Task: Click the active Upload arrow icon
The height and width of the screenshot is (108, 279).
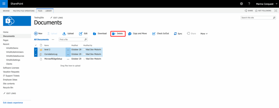Action: click(64, 34)
